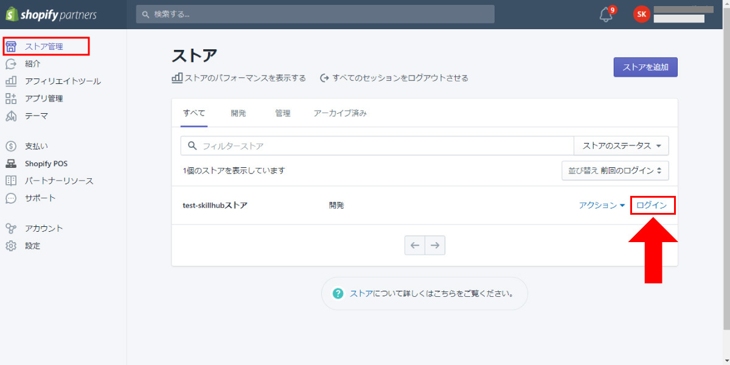Image resolution: width=730 pixels, height=365 pixels.
Task: Click the 開発 status of test-skillhub store
Action: click(x=336, y=206)
